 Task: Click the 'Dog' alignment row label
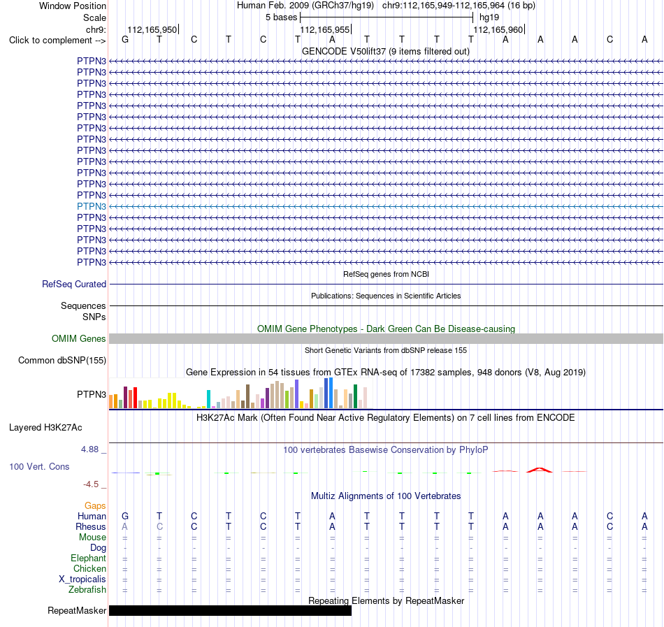pyautogui.click(x=99, y=548)
